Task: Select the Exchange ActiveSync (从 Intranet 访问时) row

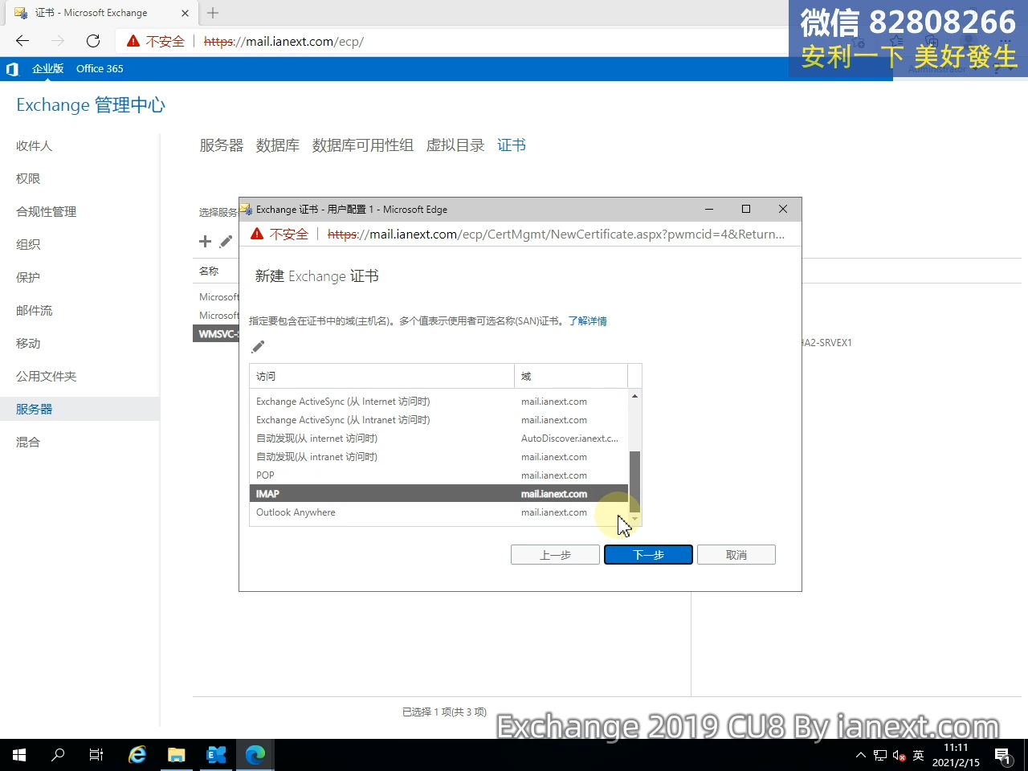Action: tap(439, 420)
